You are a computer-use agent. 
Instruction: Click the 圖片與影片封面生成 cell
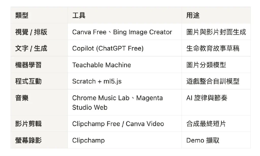pyautogui.click(x=216, y=32)
